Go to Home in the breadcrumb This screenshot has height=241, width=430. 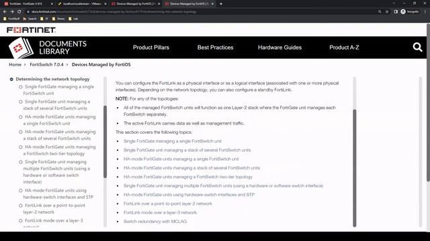[15, 64]
